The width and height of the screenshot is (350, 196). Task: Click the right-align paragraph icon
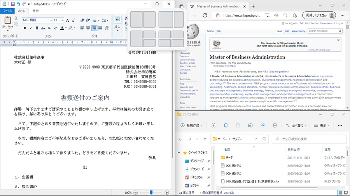[94, 28]
